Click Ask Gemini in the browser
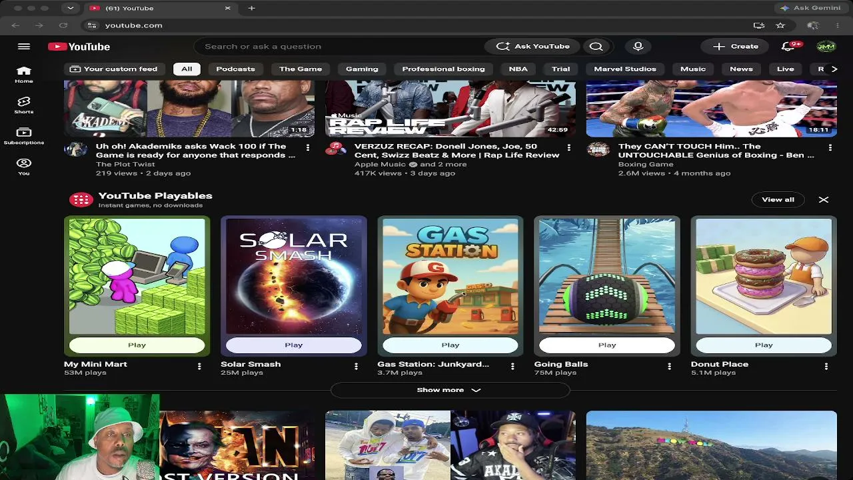 tap(811, 8)
